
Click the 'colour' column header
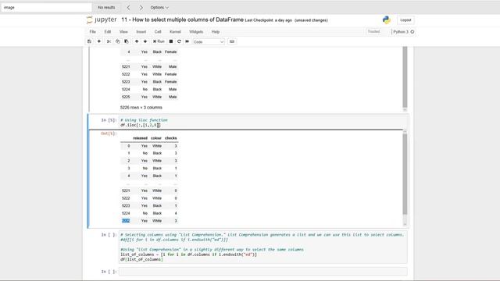[156, 138]
